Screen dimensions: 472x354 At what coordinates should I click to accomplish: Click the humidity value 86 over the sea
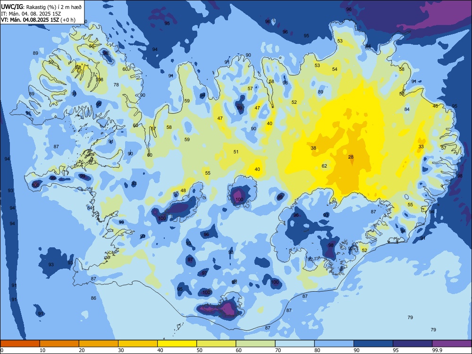click(93, 298)
